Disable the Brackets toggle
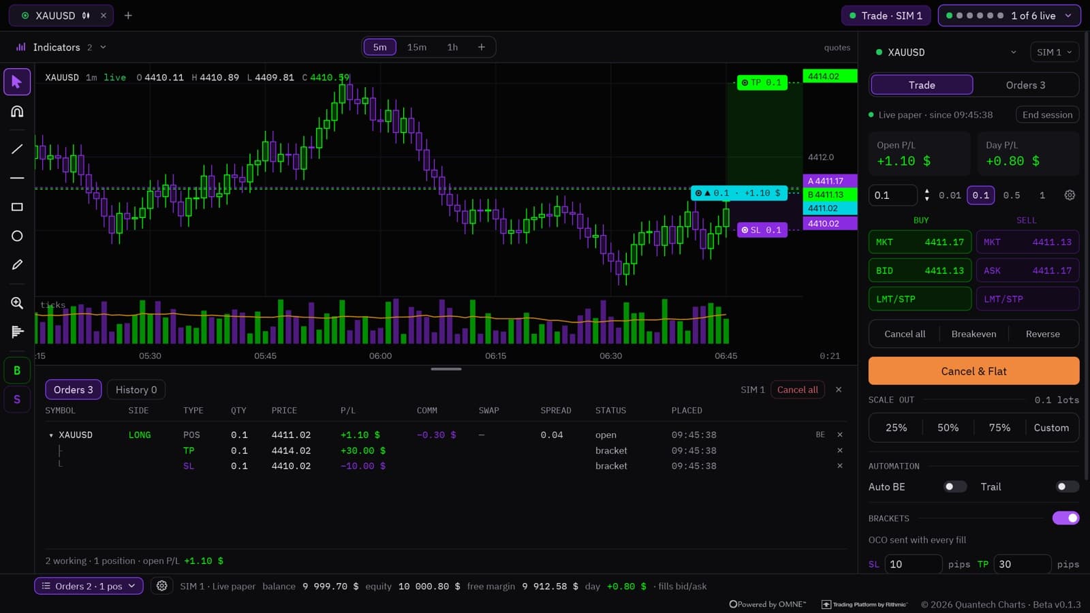The image size is (1090, 613). pos(1066,518)
